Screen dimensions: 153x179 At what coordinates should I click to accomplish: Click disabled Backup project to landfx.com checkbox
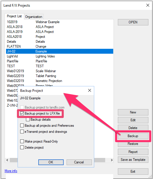(x=22, y=107)
